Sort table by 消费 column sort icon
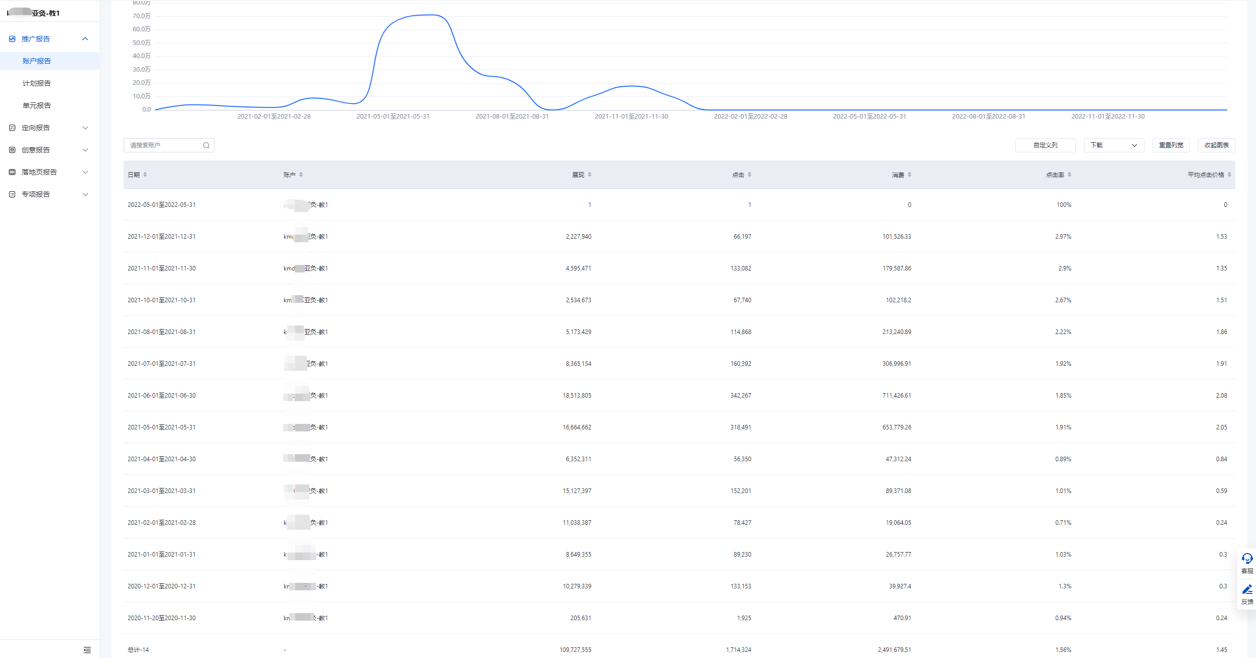Screen dimensions: 1256x658 pos(909,175)
